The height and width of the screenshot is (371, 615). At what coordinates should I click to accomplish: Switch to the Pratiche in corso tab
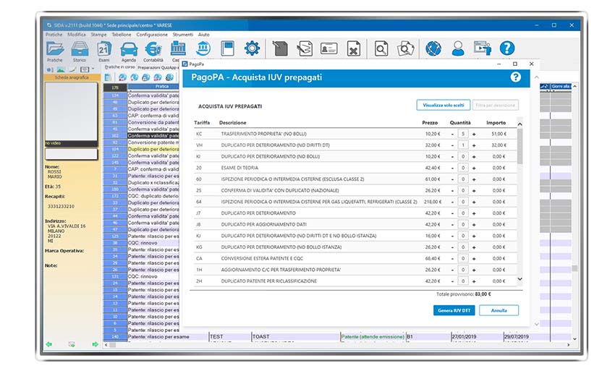(120, 67)
